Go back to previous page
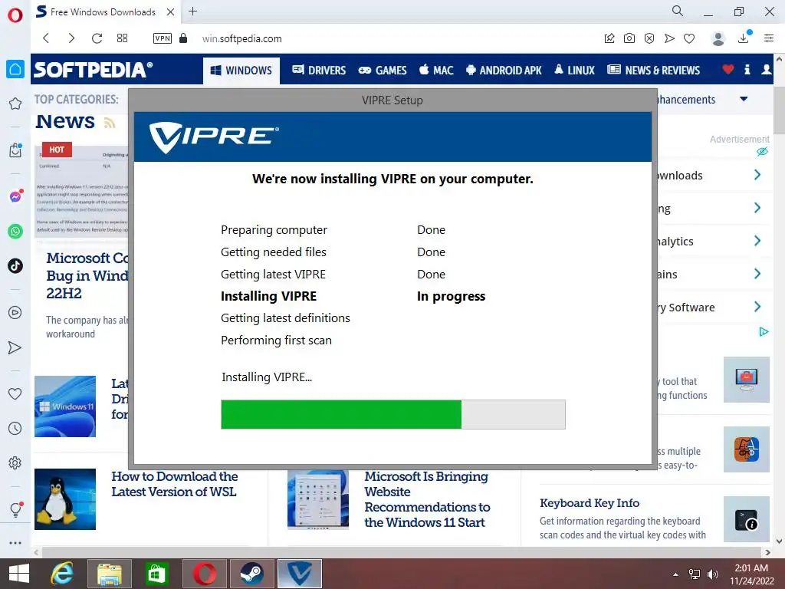The width and height of the screenshot is (785, 589). (x=46, y=38)
